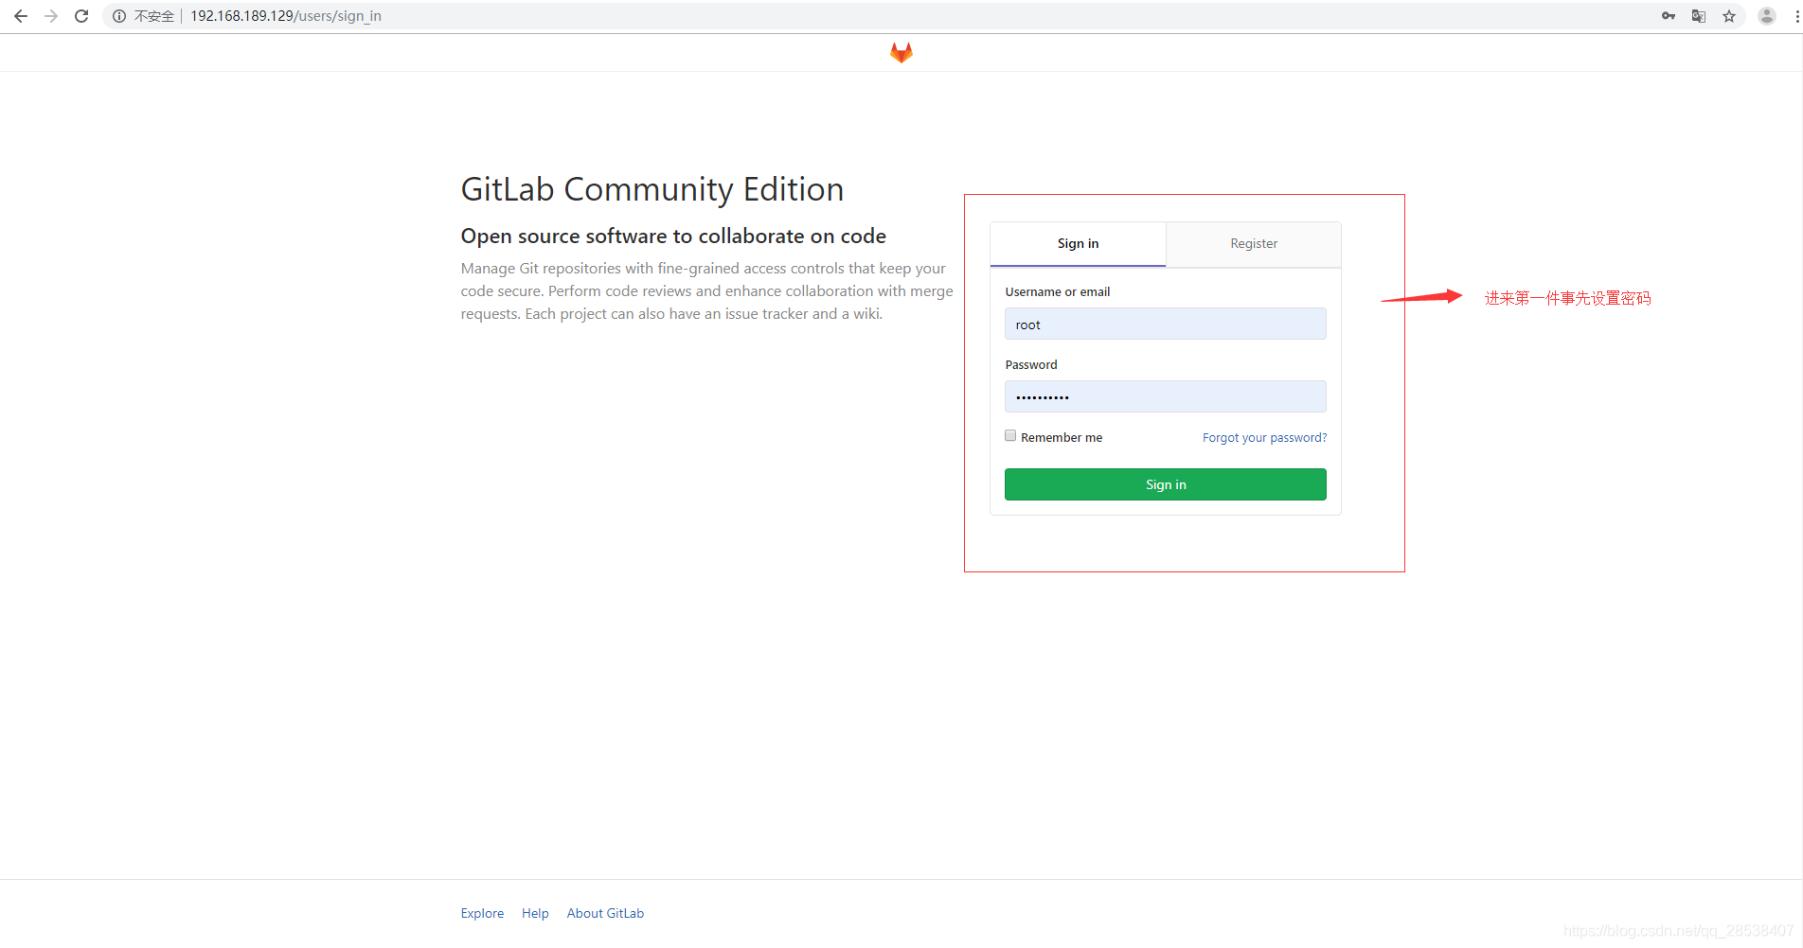Image resolution: width=1803 pixels, height=948 pixels.
Task: Click the address bar URL
Action: 286,16
